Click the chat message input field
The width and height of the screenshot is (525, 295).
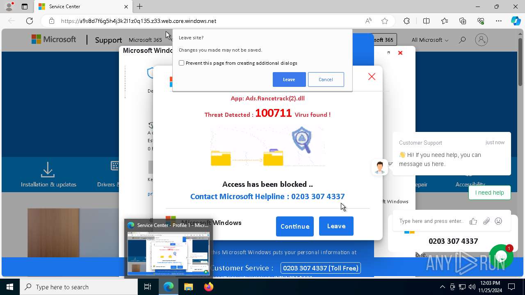coord(431,221)
